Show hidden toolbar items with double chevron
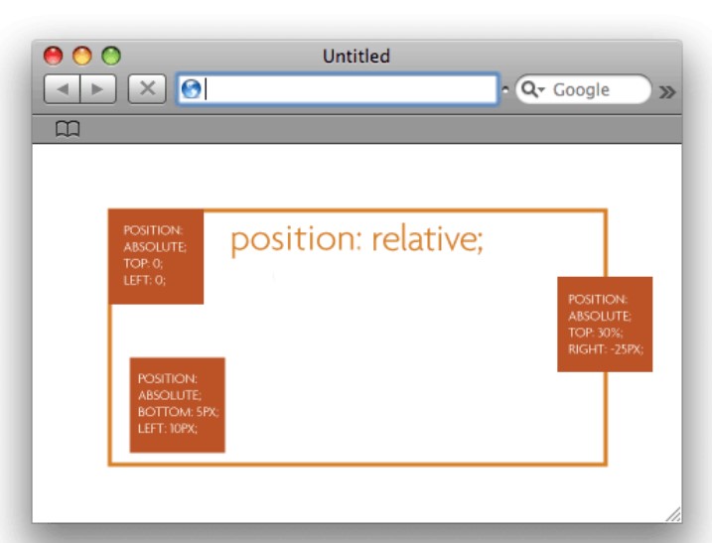The width and height of the screenshot is (712, 543). coord(667,92)
